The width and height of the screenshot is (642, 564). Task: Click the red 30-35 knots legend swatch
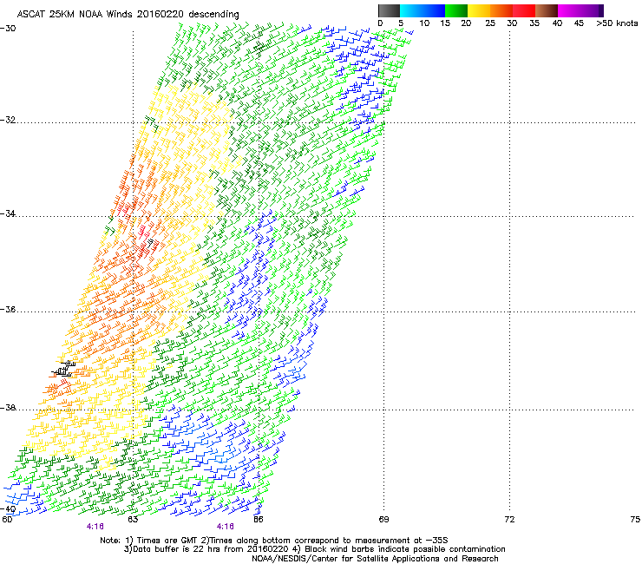(524, 10)
